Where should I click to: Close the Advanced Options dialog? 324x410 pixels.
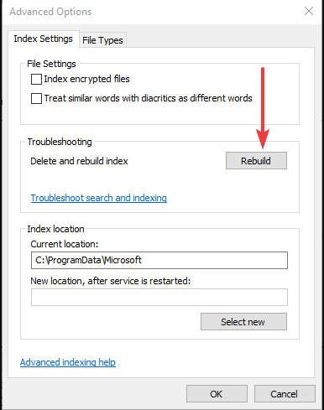pyautogui.click(x=309, y=11)
